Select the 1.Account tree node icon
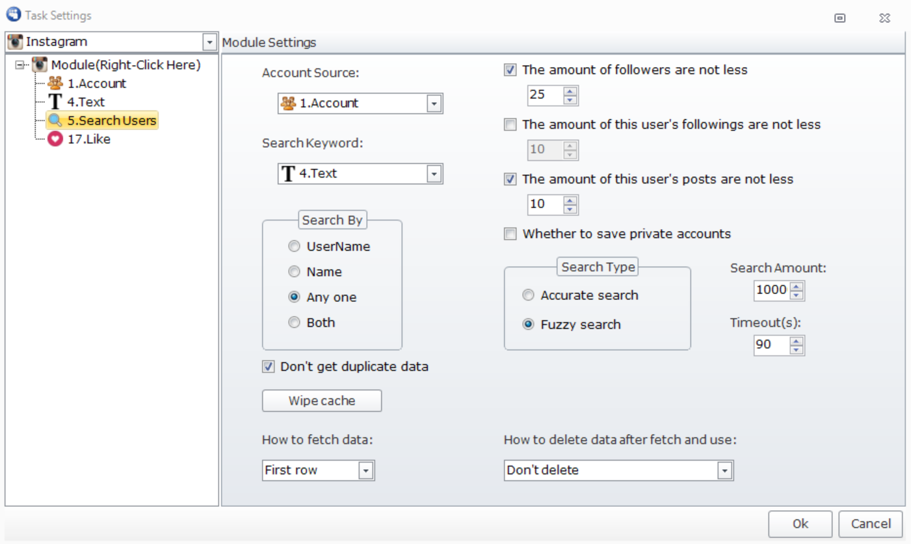This screenshot has height=544, width=911. pyautogui.click(x=55, y=83)
